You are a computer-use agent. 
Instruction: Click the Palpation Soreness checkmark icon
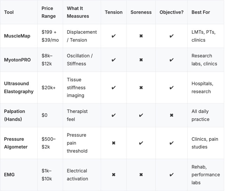tap(141, 115)
